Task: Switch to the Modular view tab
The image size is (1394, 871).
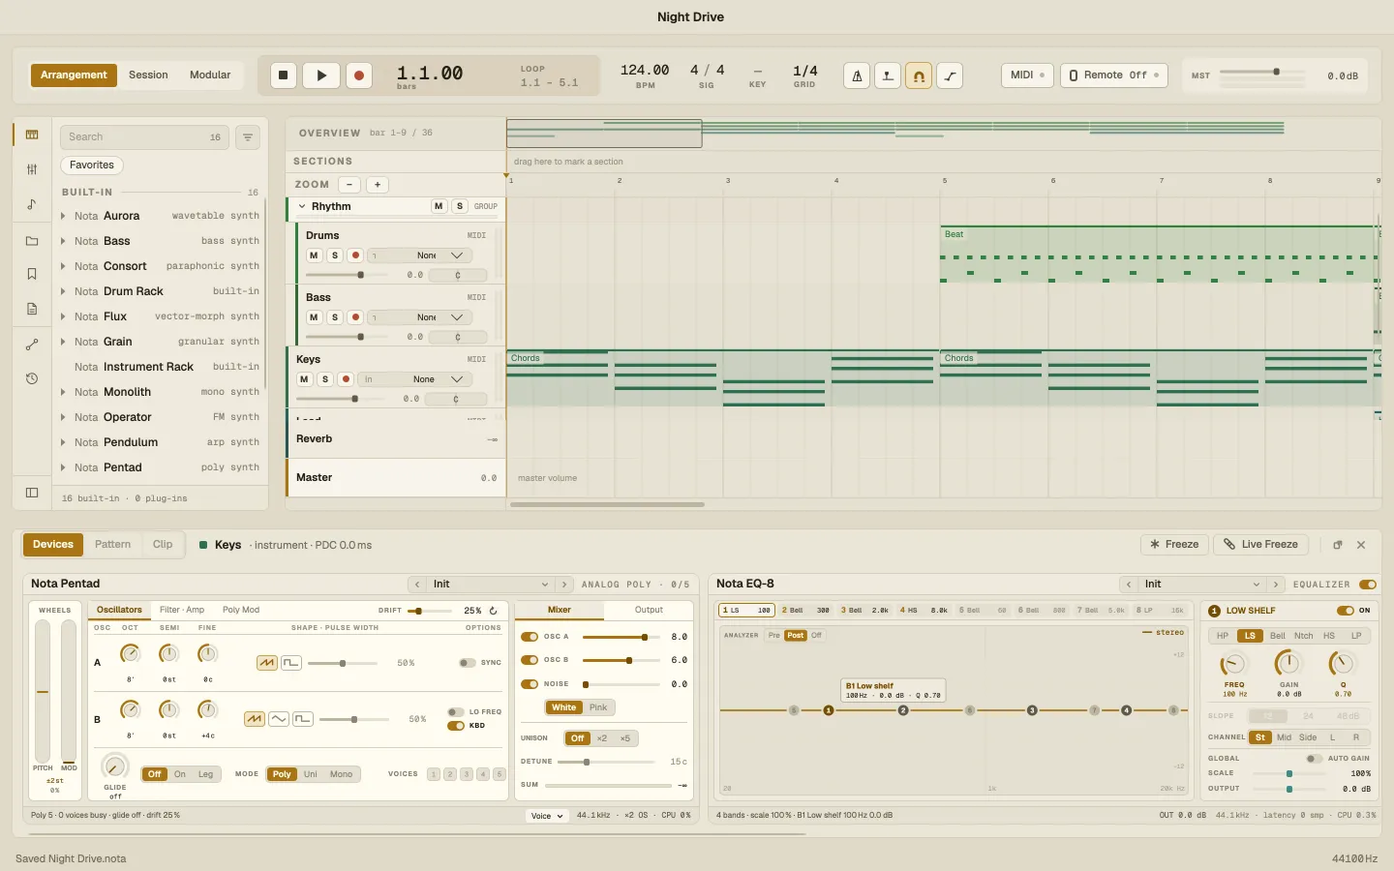Action: pos(210,75)
